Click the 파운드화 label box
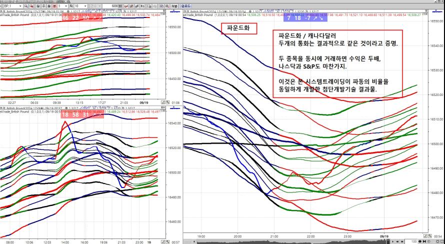 coord(239,28)
